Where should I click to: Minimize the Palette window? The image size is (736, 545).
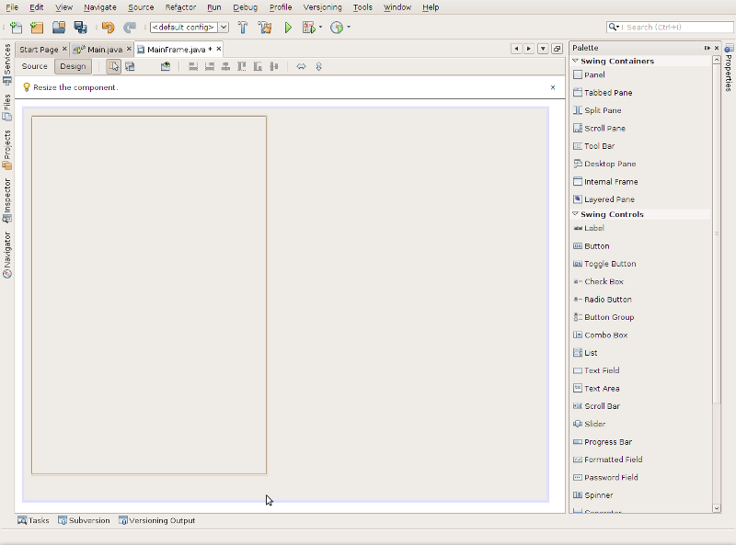707,48
